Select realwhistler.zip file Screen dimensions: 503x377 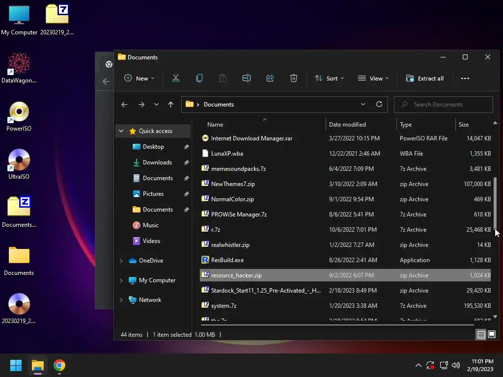345,244
